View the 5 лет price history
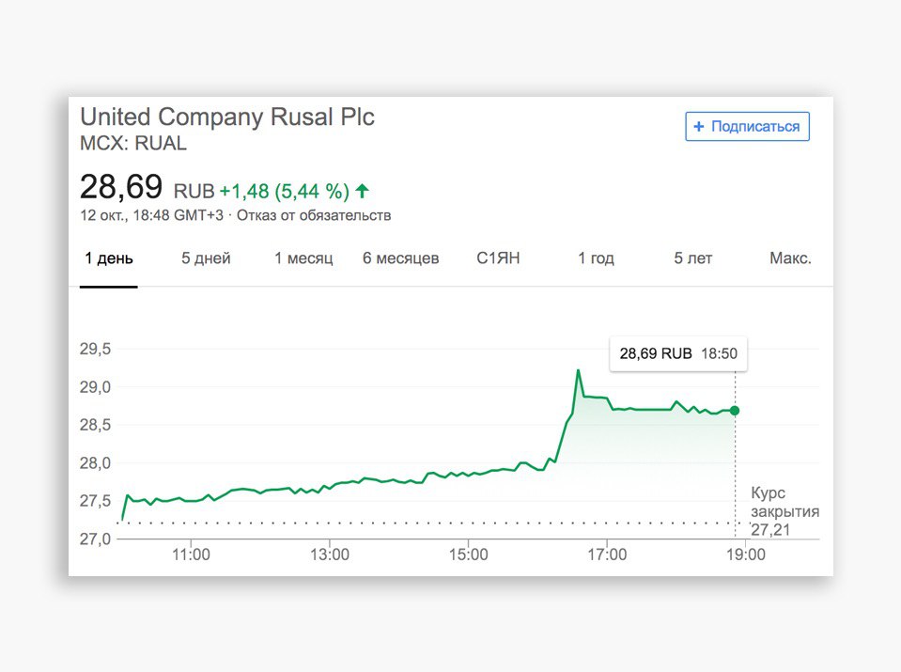Screen dimensions: 901x672 692,258
